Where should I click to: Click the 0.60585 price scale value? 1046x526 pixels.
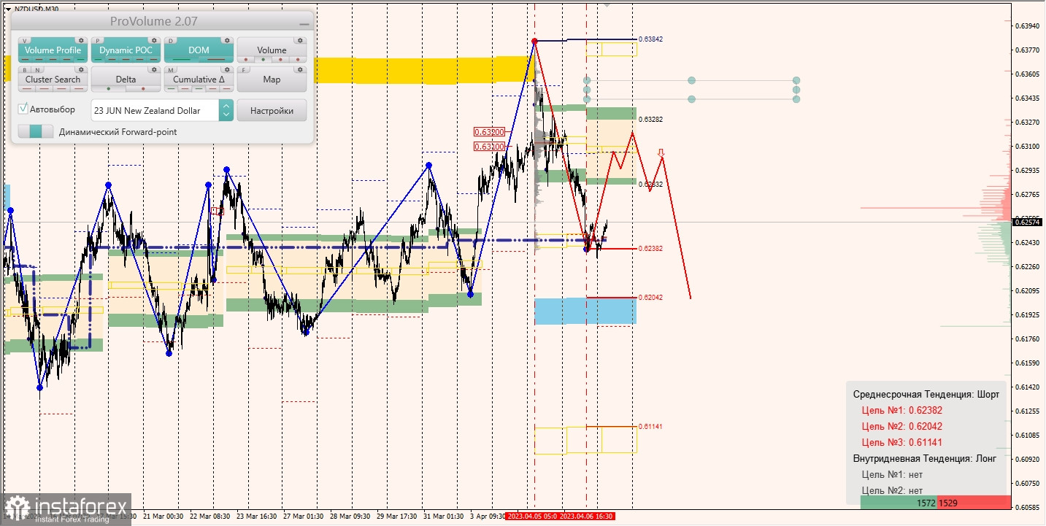tap(1028, 506)
